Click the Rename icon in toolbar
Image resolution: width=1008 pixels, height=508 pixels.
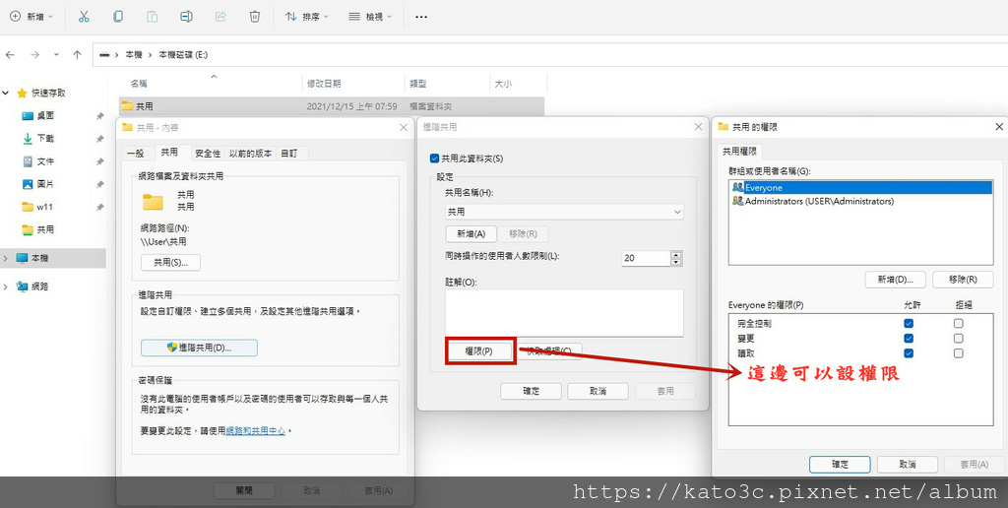point(186,17)
